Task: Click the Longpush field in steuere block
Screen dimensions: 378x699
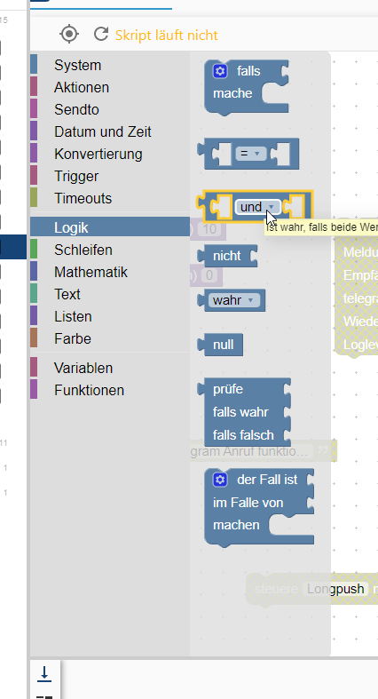Action: [x=335, y=589]
